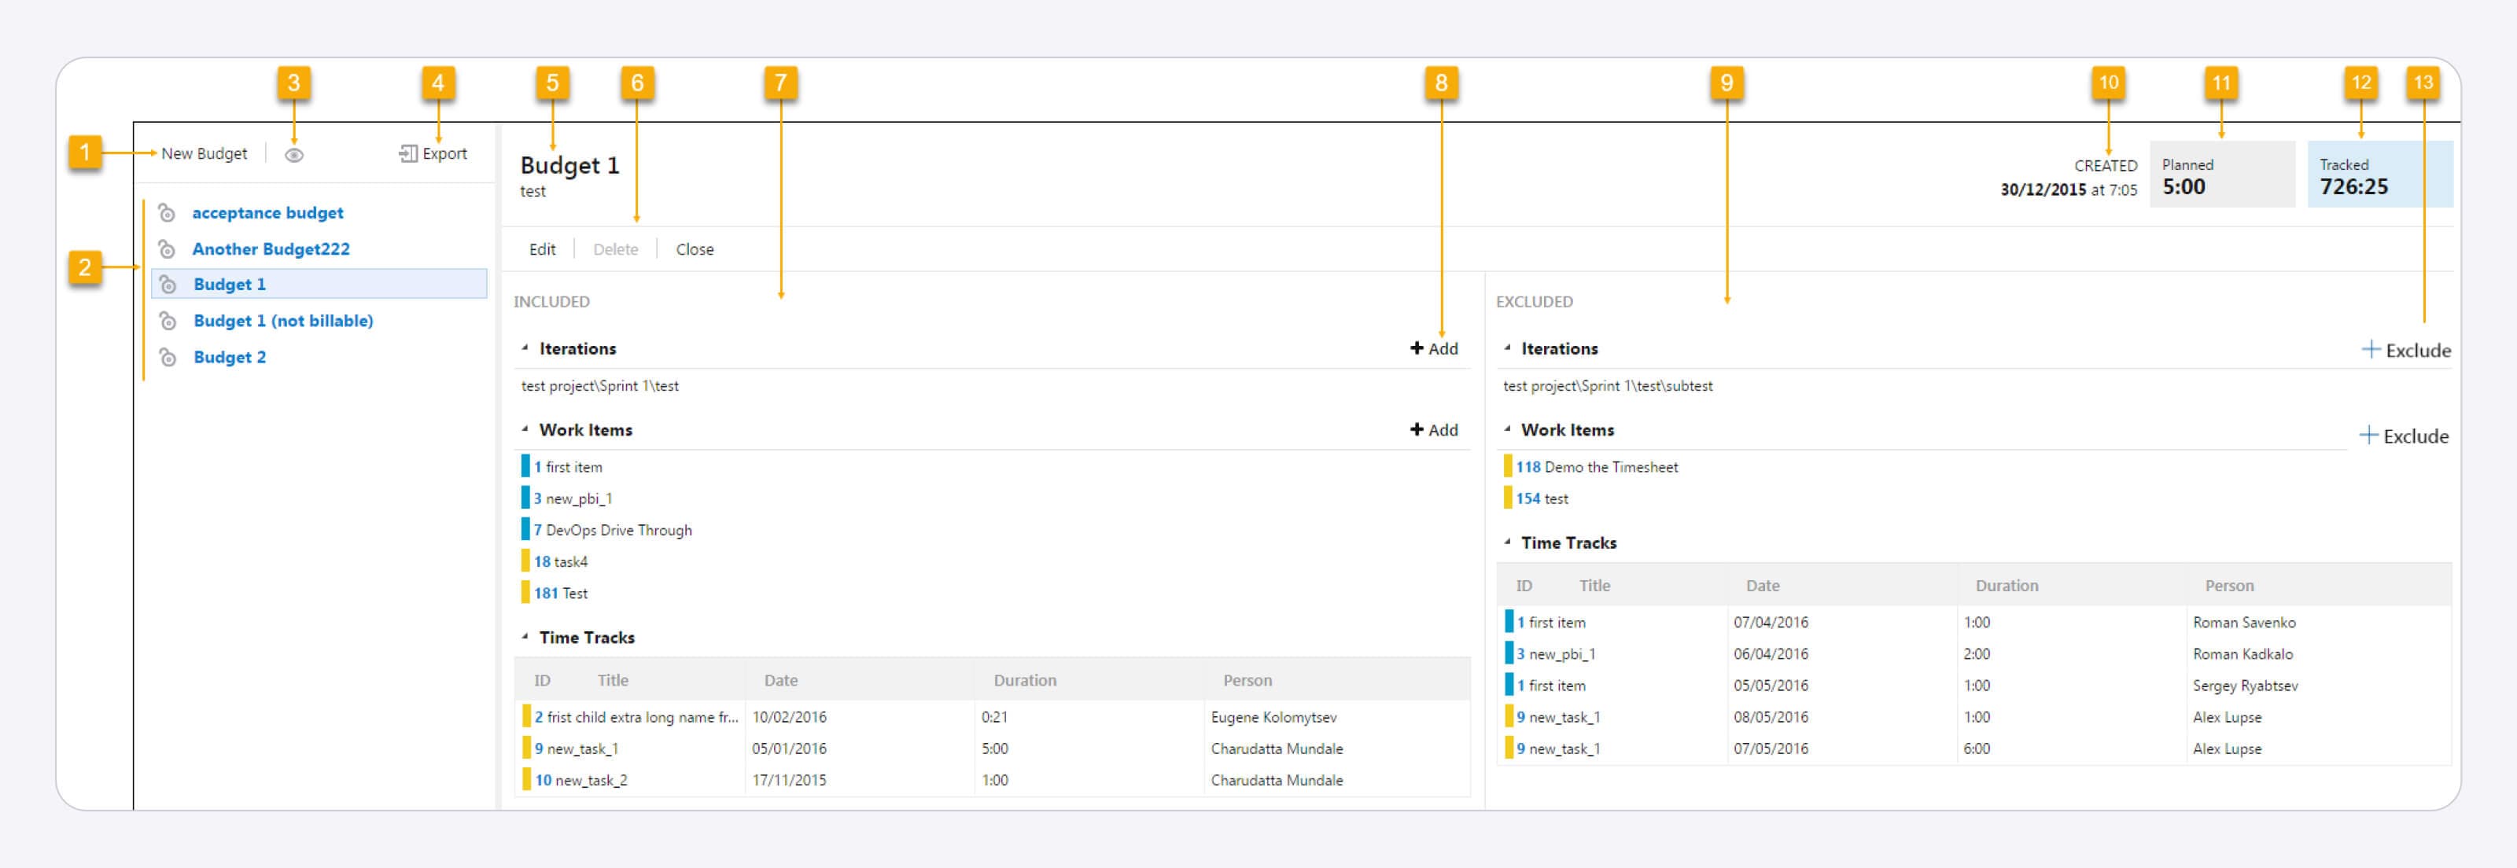Collapse the included Iterations section
Viewport: 2517px width, 868px height.
click(525, 348)
